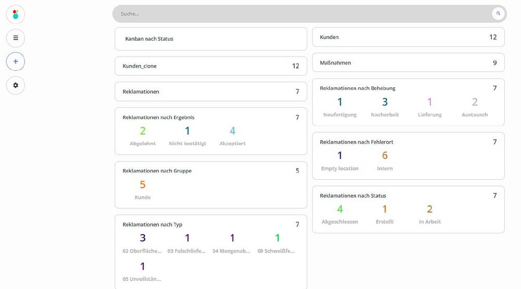Select Abgeschlossen status count
This screenshot has width=521, height=289.
[x=340, y=209]
